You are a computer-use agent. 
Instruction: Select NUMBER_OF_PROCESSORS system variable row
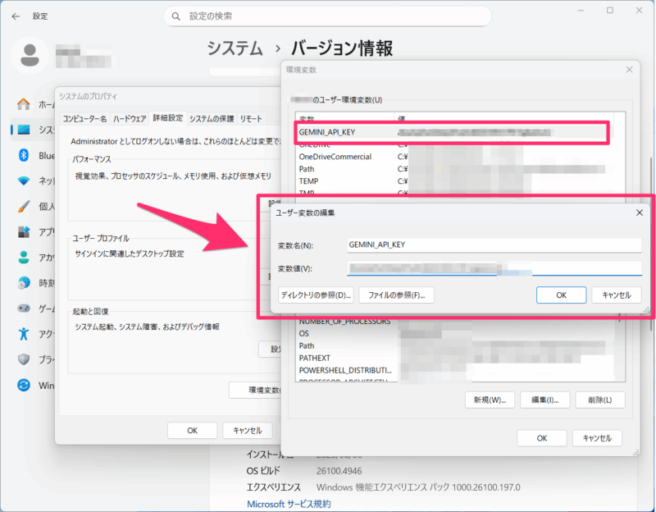456,322
